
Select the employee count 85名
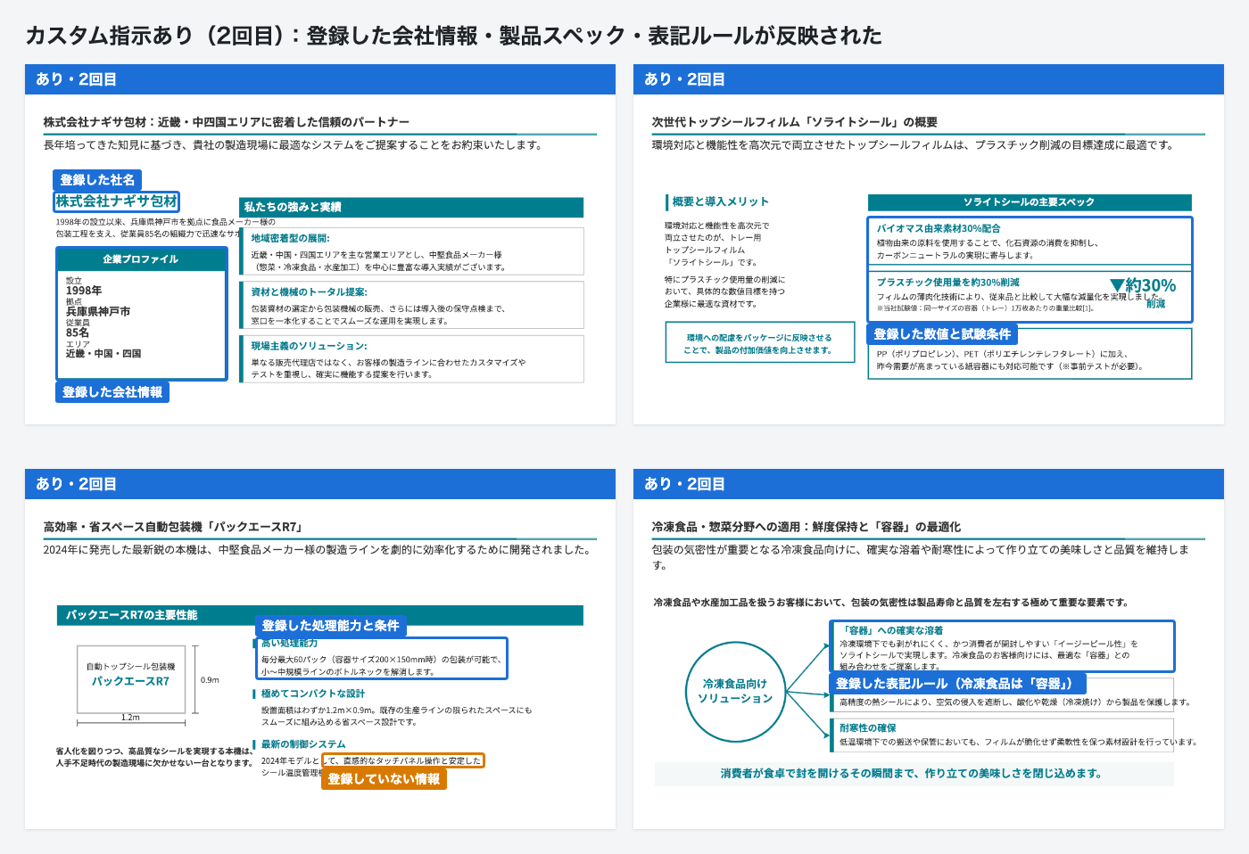point(78,333)
